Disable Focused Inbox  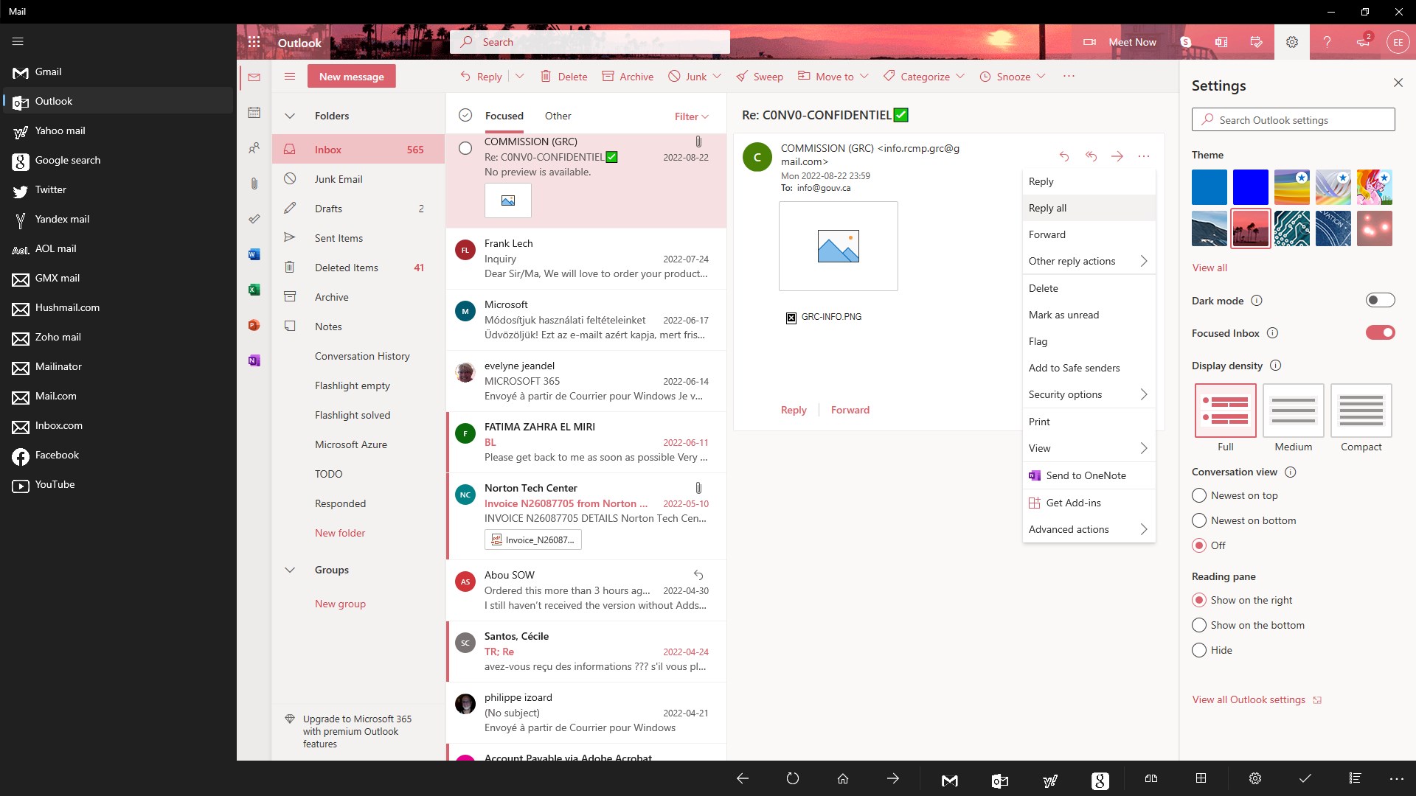[x=1380, y=332]
